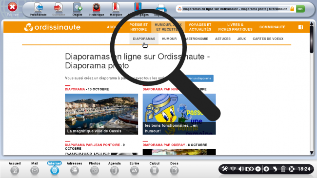Viewport: 317px width, 178px height.
Task: Open the Voyages et Actualités menu
Action: click(200, 27)
